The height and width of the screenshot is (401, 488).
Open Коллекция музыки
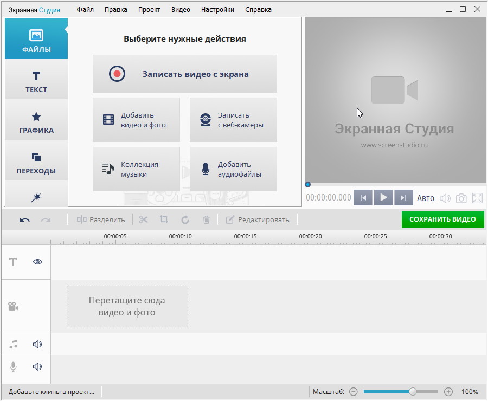[136, 169]
